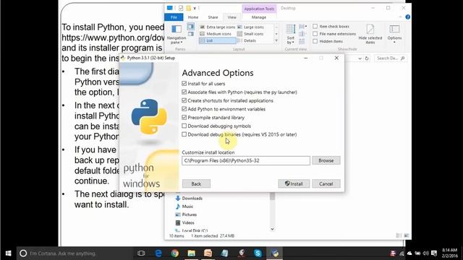Enable Download debug binaries checkbox
463x260 pixels.
184,134
